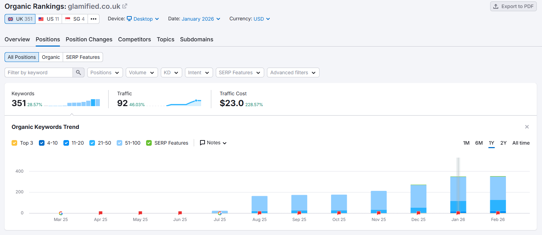Viewport: 542px width, 235px height.
Task: Click the keyword search magnifier icon
Action: [78, 72]
